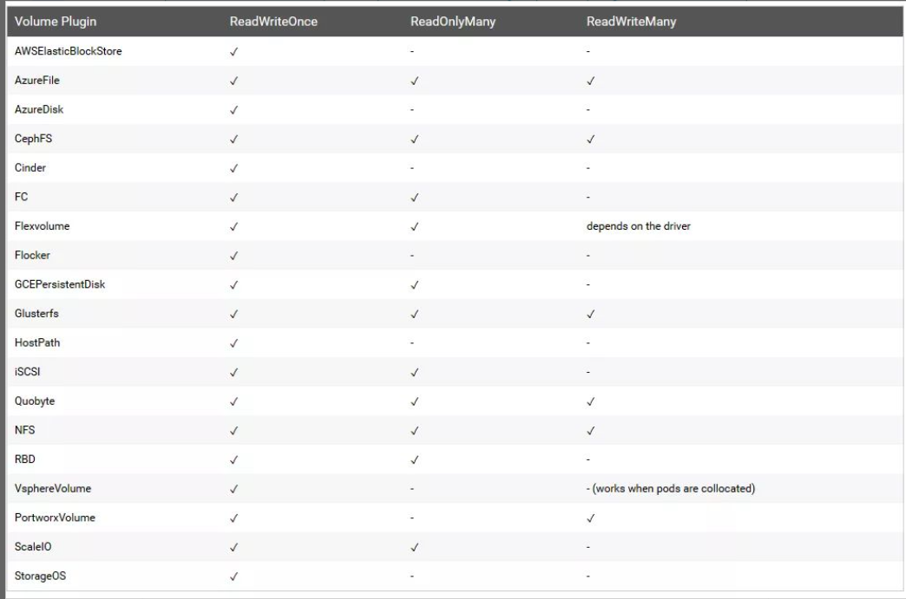The height and width of the screenshot is (599, 906).
Task: Click the dash in Cinder ReadOnlyMany cell
Action: click(x=412, y=168)
